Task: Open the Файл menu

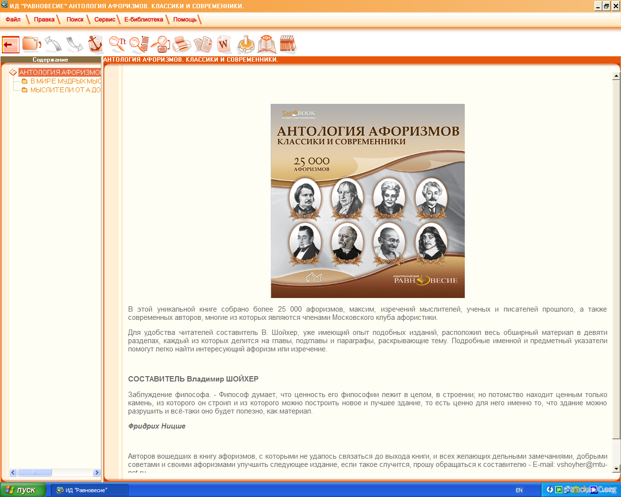Action: coord(13,19)
